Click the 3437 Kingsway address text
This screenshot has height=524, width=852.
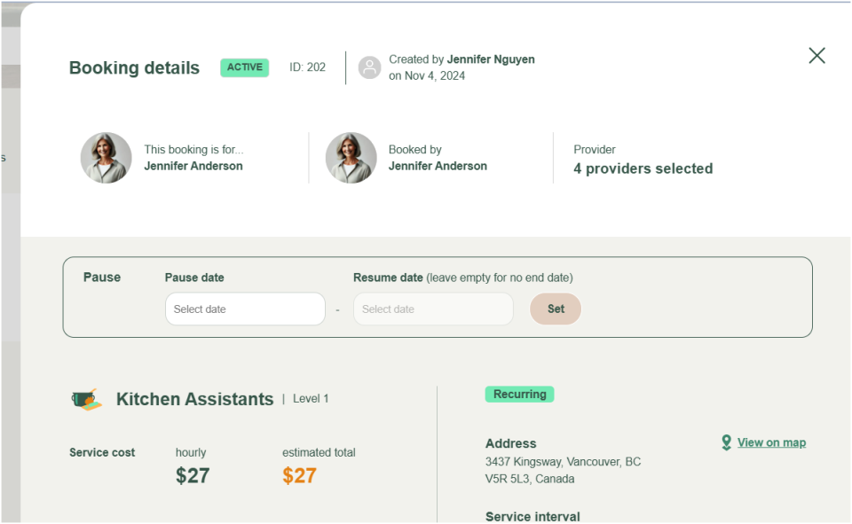click(563, 462)
